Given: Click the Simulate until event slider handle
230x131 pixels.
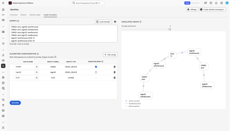Looking at the screenshot, I should pos(170,29).
